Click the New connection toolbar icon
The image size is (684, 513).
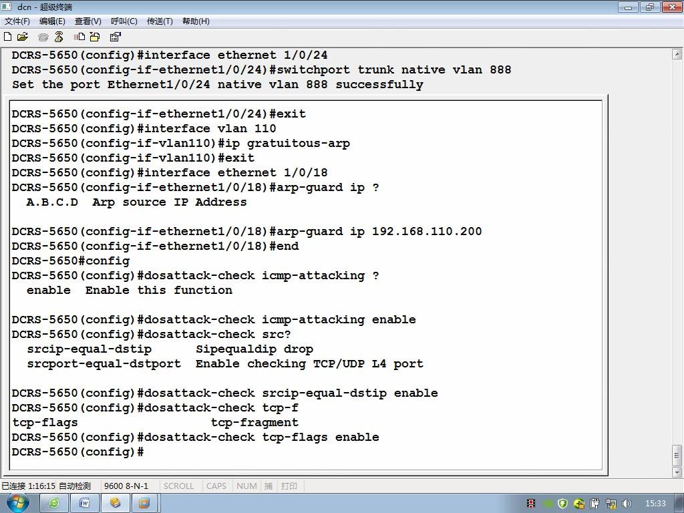(x=7, y=37)
